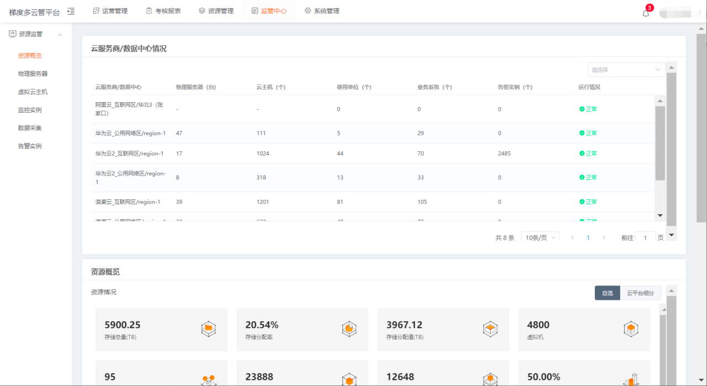Open the 请选择 dropdown filter
This screenshot has height=386, width=707.
click(x=626, y=70)
